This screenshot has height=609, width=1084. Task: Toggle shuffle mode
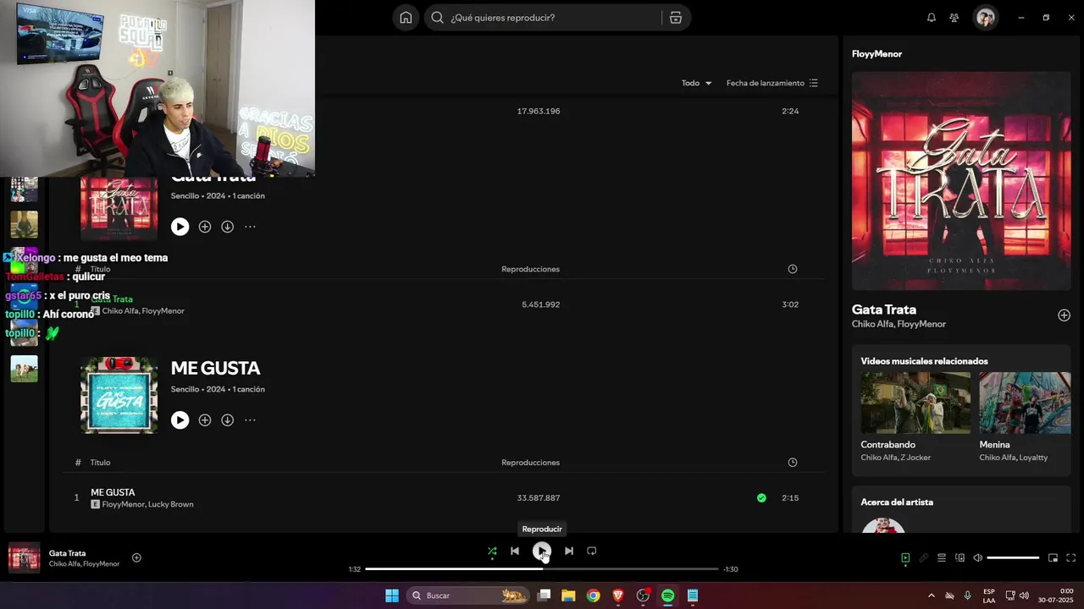point(492,551)
